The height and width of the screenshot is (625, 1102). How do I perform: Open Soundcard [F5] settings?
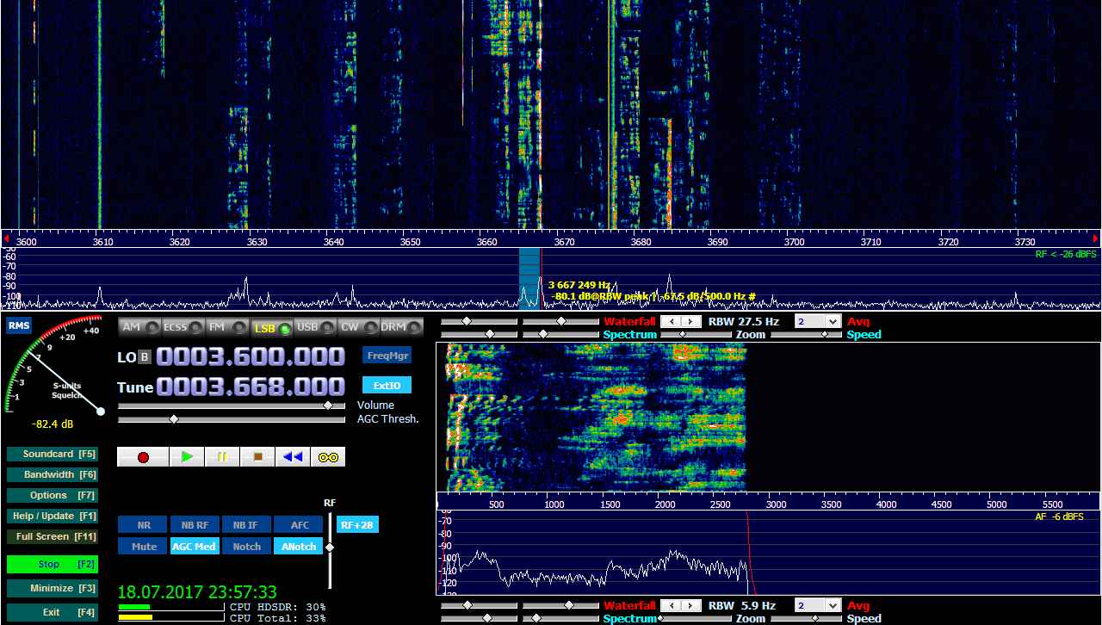pyautogui.click(x=52, y=454)
